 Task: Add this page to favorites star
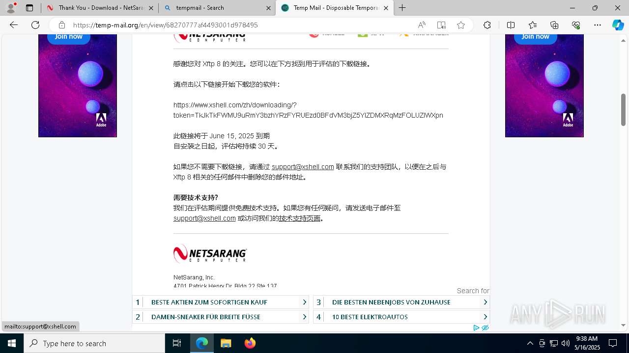pyautogui.click(x=460, y=25)
